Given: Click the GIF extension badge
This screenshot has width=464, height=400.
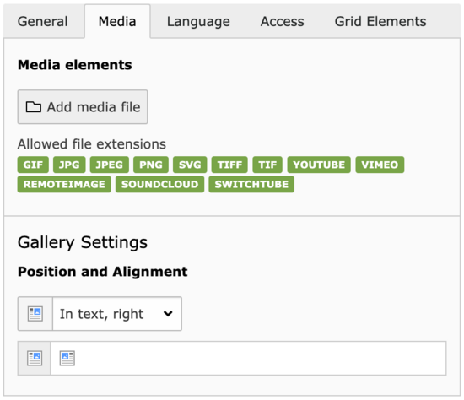Looking at the screenshot, I should click(x=33, y=165).
